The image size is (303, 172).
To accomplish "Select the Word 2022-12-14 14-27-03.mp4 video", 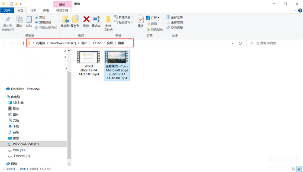I will pos(89,63).
